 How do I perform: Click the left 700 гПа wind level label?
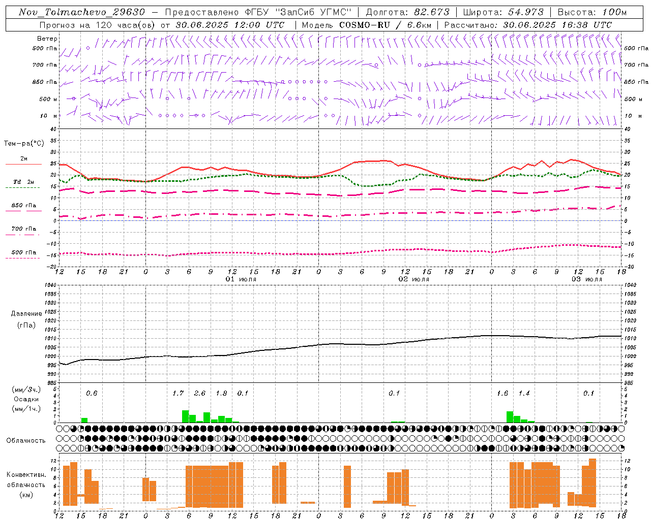click(x=45, y=65)
